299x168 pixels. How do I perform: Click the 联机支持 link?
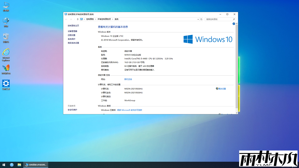(128, 79)
